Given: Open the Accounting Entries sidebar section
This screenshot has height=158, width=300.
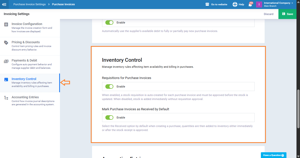Looking at the screenshot, I should [25, 97].
